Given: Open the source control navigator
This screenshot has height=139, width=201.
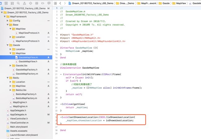Looking at the screenshot, I should click(x=6, y=3).
